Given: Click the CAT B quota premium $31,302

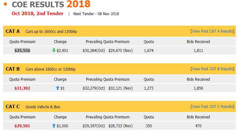Looking at the screenshot, I should coord(22,88).
